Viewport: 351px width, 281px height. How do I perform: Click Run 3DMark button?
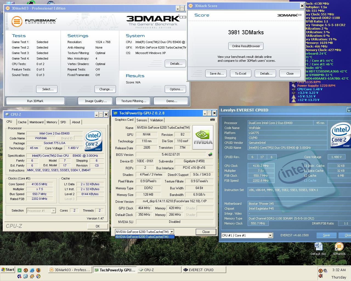point(35,101)
